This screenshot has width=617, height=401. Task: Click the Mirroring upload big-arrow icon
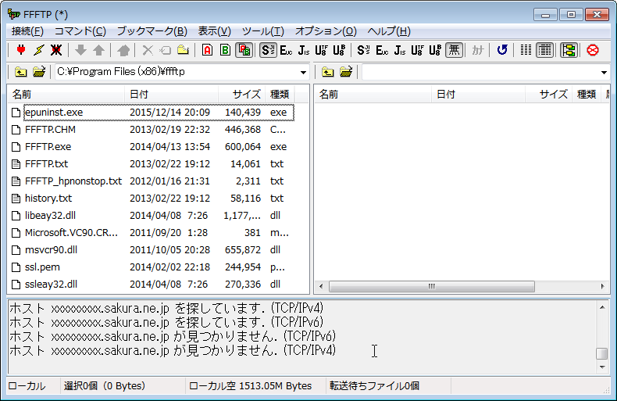[123, 50]
